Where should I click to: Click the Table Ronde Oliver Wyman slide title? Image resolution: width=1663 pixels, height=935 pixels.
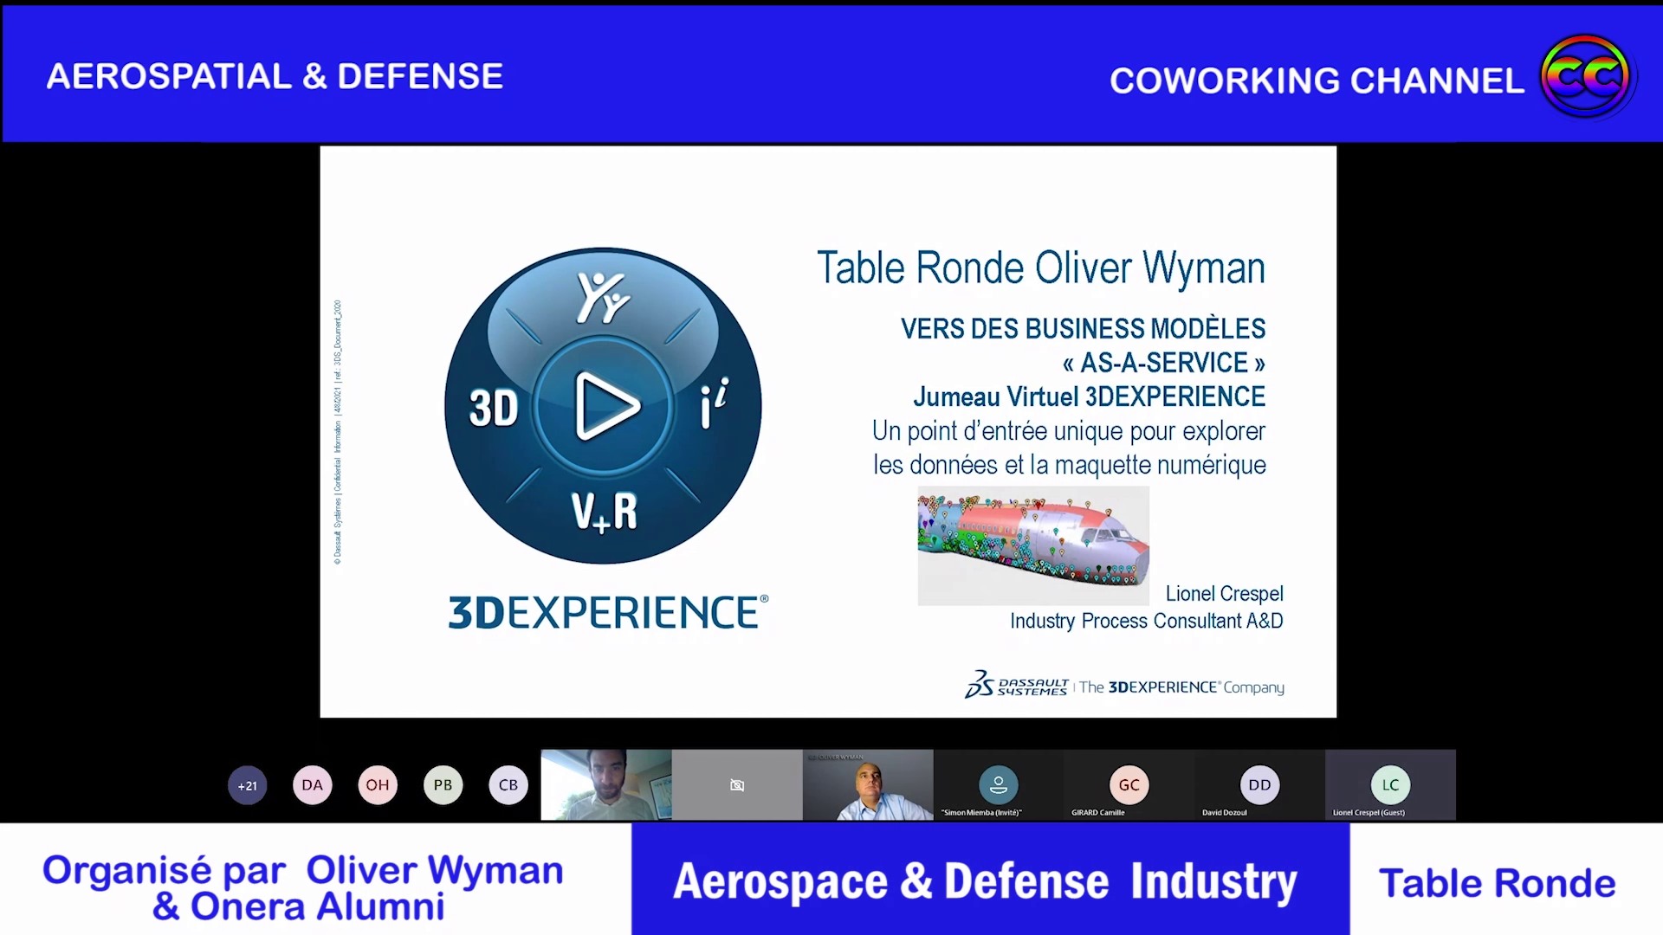click(x=1041, y=268)
